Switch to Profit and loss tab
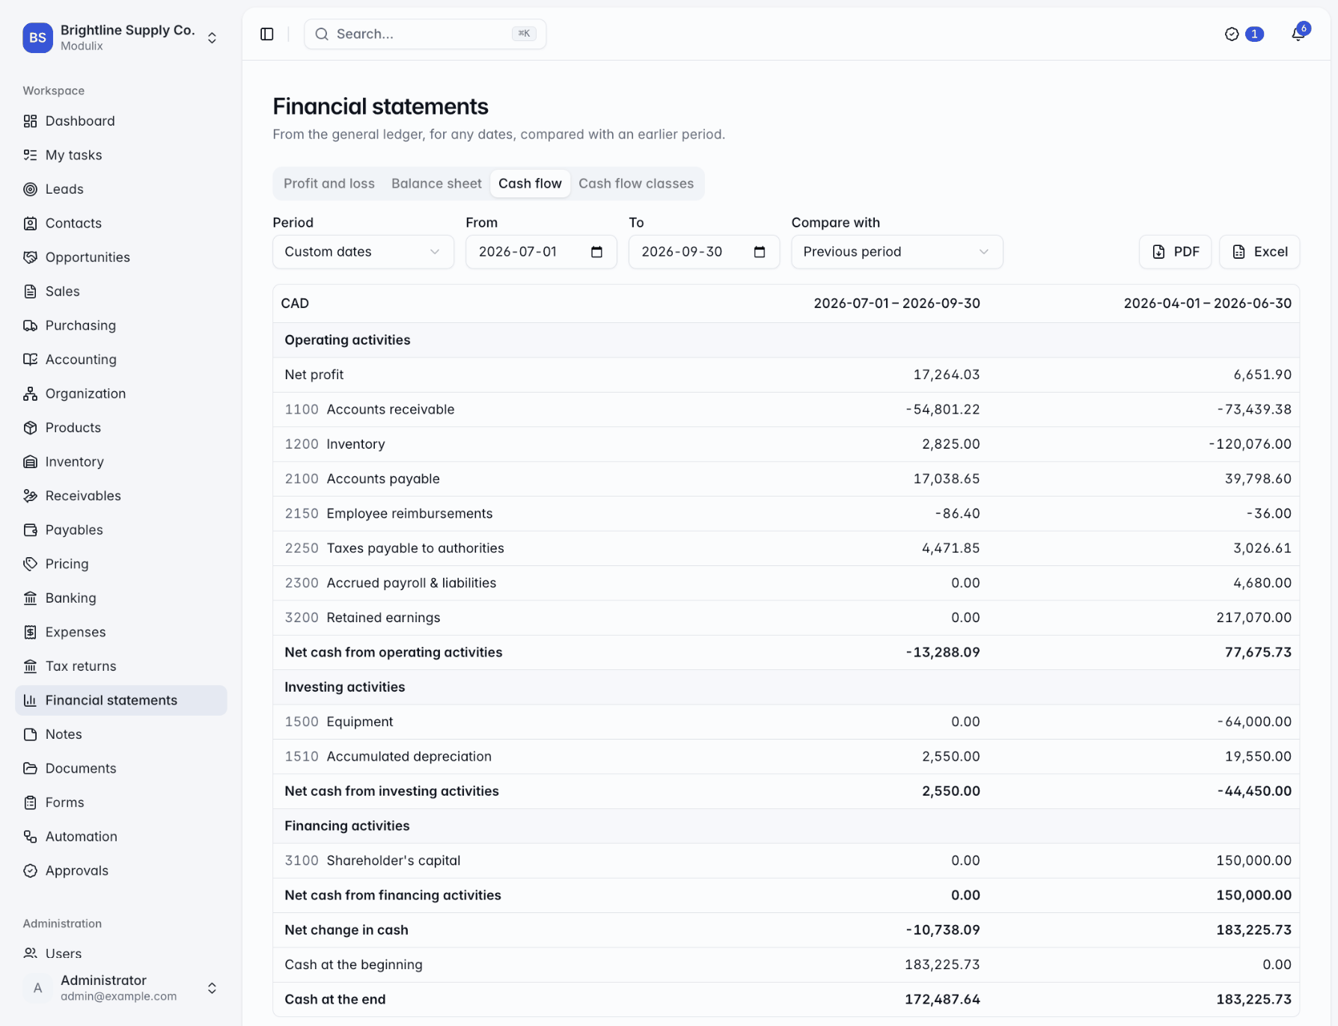The width and height of the screenshot is (1338, 1026). pos(329,184)
